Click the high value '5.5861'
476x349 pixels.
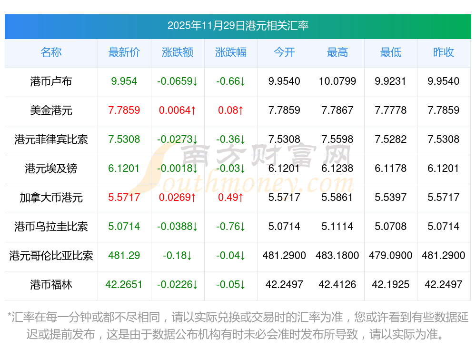[337, 198]
